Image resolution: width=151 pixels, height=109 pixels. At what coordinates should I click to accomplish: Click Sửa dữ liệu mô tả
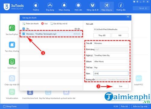point(59,24)
